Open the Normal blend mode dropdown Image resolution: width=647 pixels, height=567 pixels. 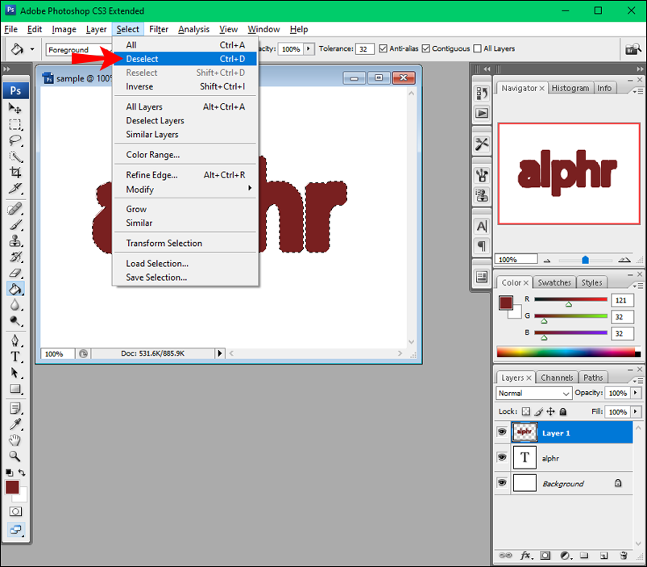click(533, 393)
